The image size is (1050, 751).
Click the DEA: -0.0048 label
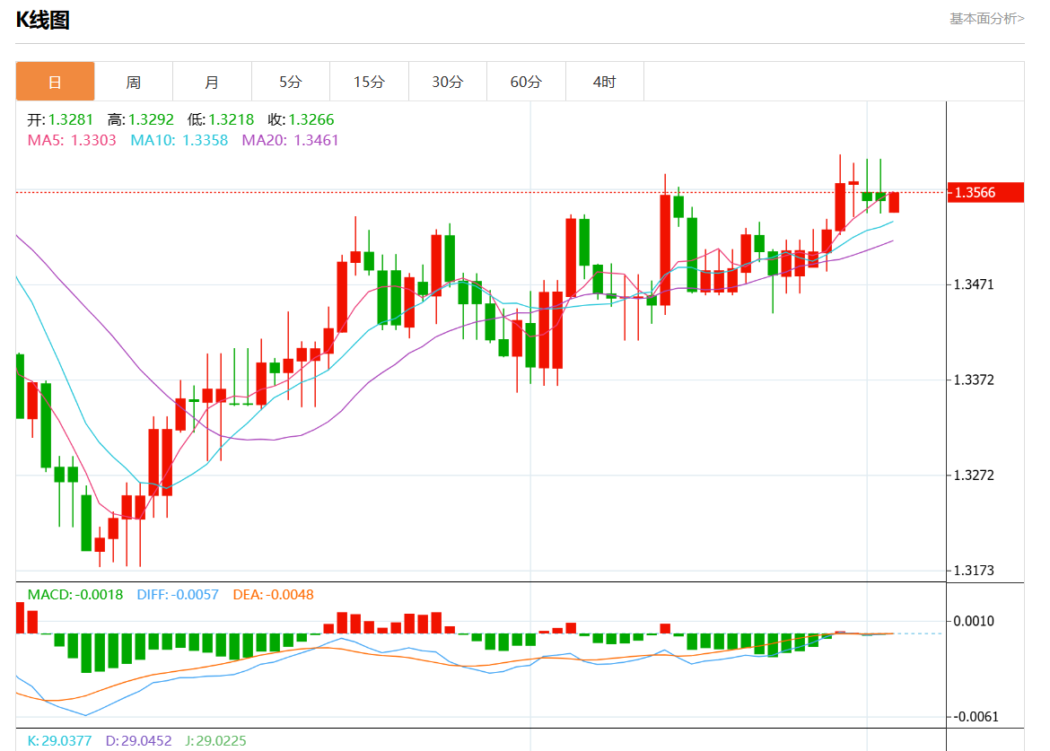pyautogui.click(x=273, y=594)
